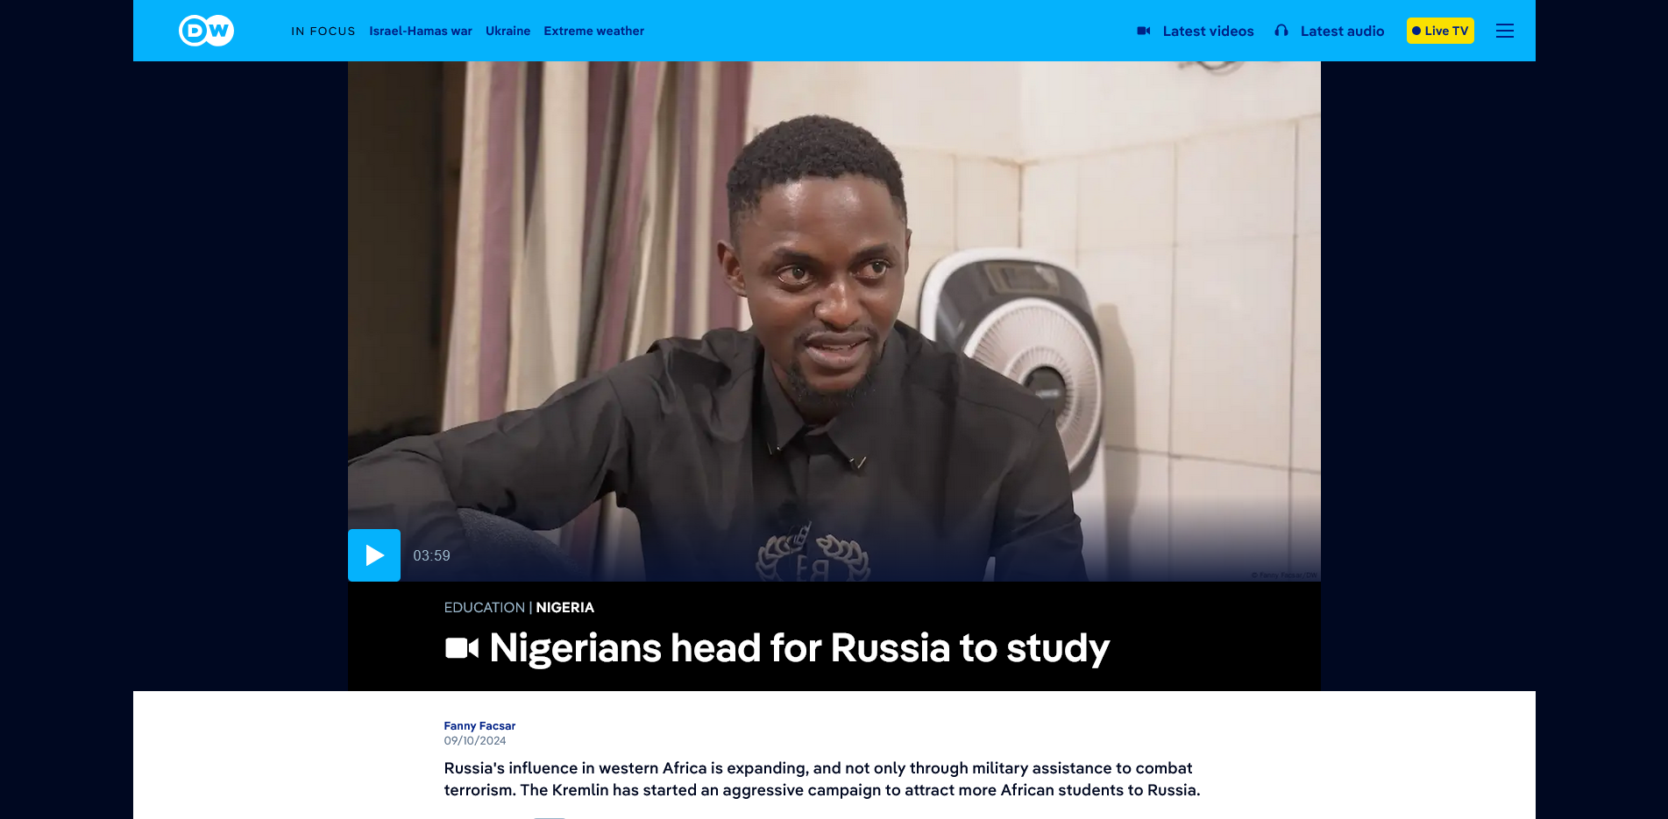Open the DW logo homepage
1668x819 pixels.
coord(206,31)
